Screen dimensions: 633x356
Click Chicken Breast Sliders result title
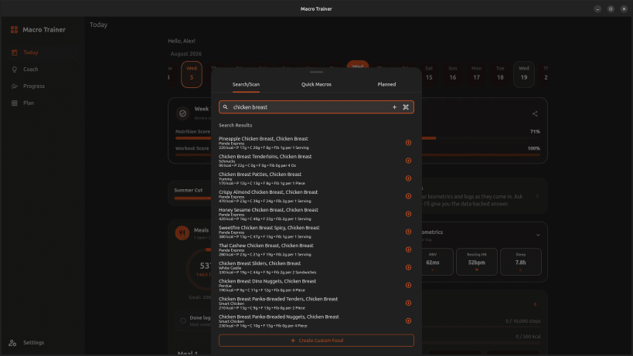(260, 263)
